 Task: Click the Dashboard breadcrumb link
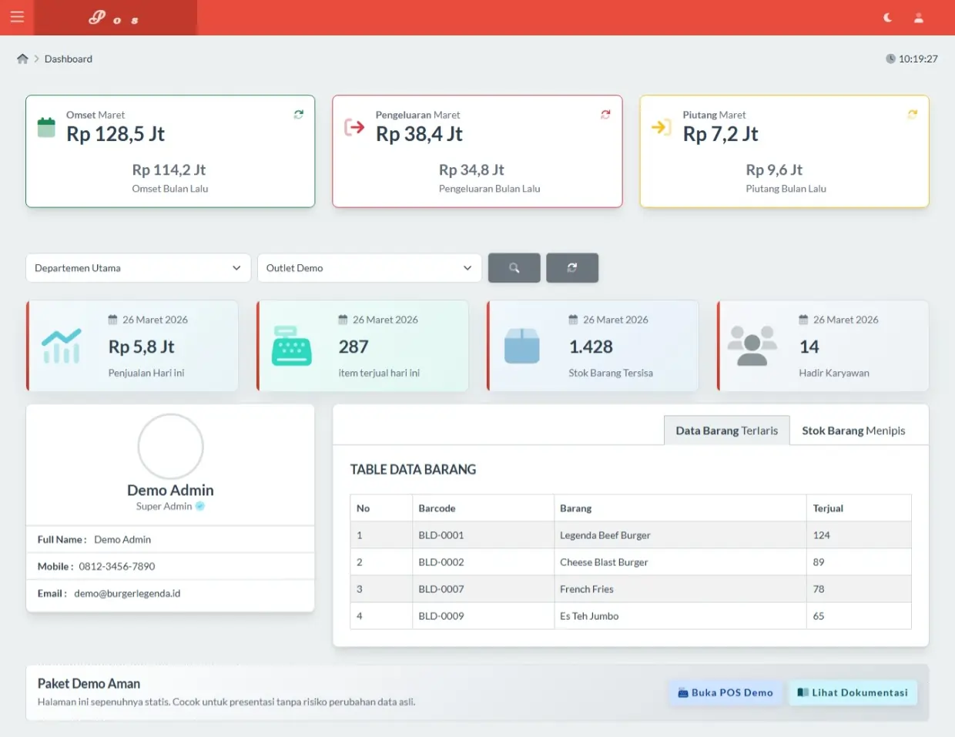[69, 59]
